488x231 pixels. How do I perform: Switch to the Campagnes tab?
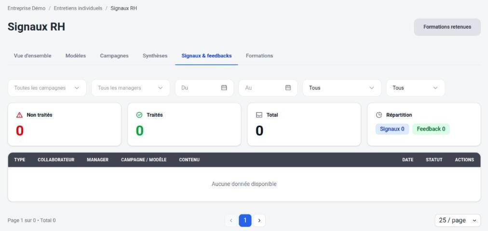pos(114,56)
